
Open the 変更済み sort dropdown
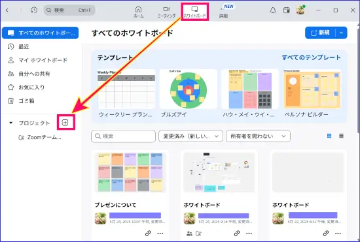190,136
